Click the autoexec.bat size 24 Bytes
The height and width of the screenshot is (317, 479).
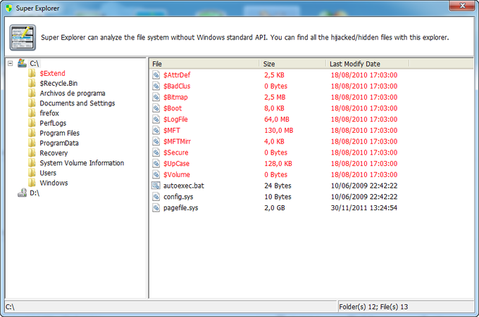click(x=278, y=186)
